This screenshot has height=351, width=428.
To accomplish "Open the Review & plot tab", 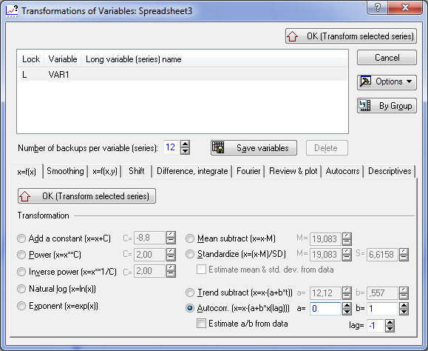I will (x=293, y=171).
